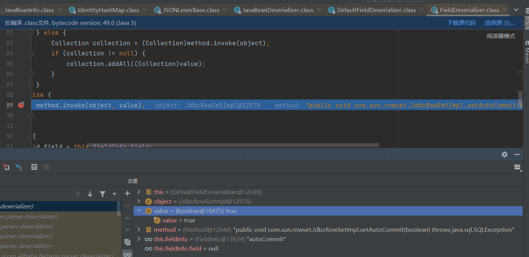Viewport: 529px width, 257px height.
Task: Click the 下载源代码 link
Action: click(x=462, y=23)
